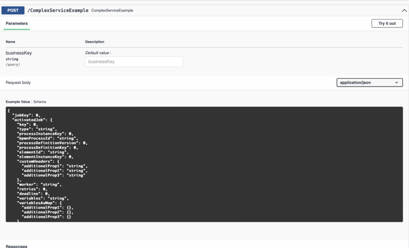
Task: Switch to the Schema tab
Action: [x=40, y=102]
